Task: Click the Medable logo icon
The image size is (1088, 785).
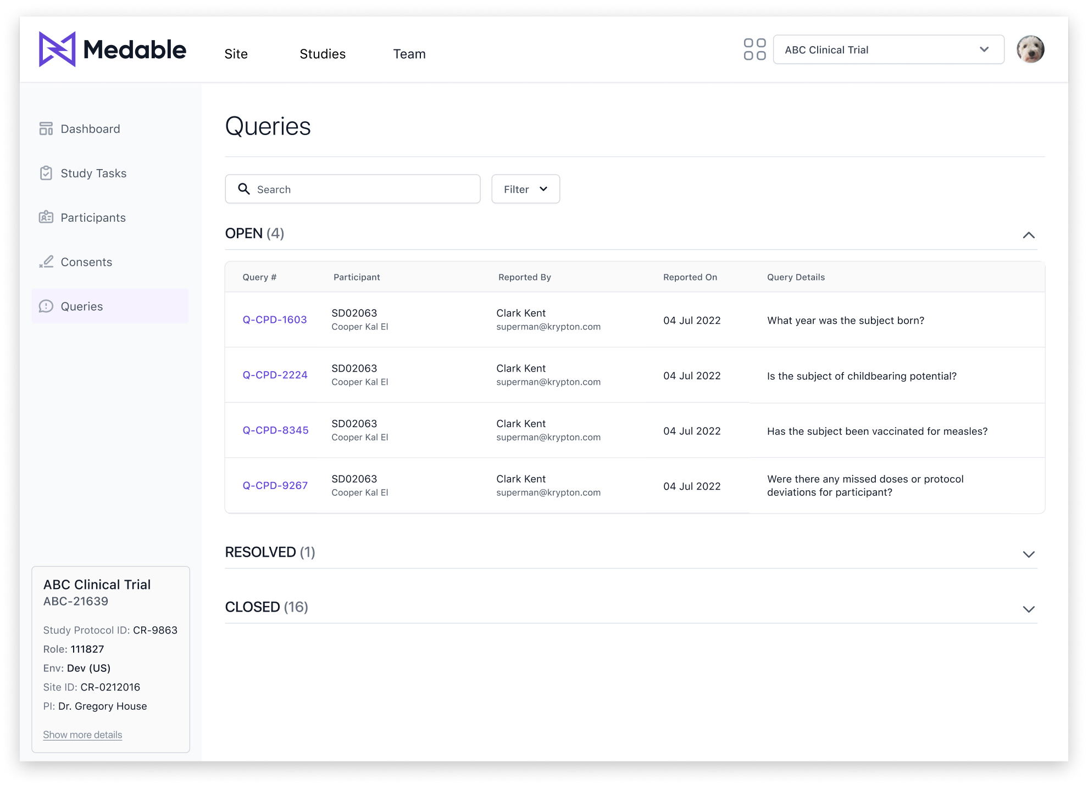Action: [x=57, y=49]
